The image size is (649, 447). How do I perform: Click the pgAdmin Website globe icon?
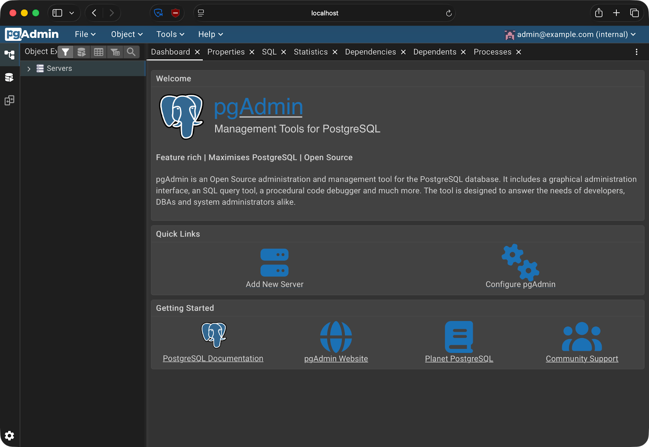(336, 337)
